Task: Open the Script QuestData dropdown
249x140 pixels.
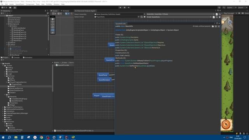Action: [179, 17]
